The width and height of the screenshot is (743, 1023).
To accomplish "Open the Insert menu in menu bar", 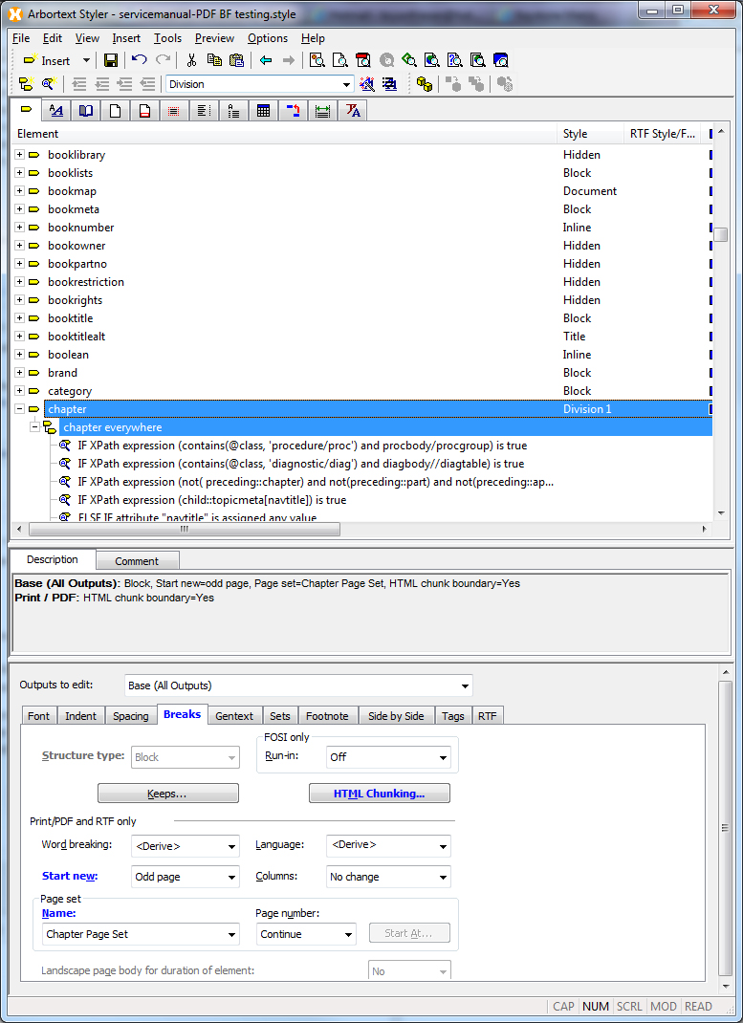I will click(x=126, y=38).
